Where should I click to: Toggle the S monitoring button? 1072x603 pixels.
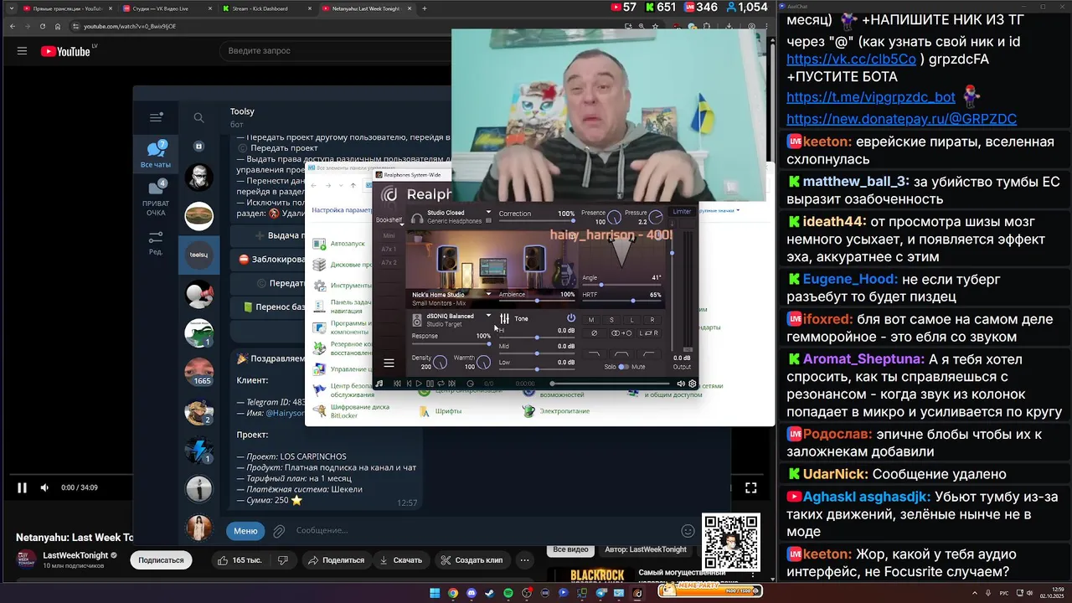click(611, 320)
